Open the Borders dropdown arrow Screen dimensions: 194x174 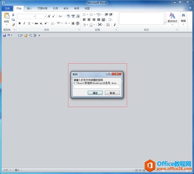click(94, 25)
